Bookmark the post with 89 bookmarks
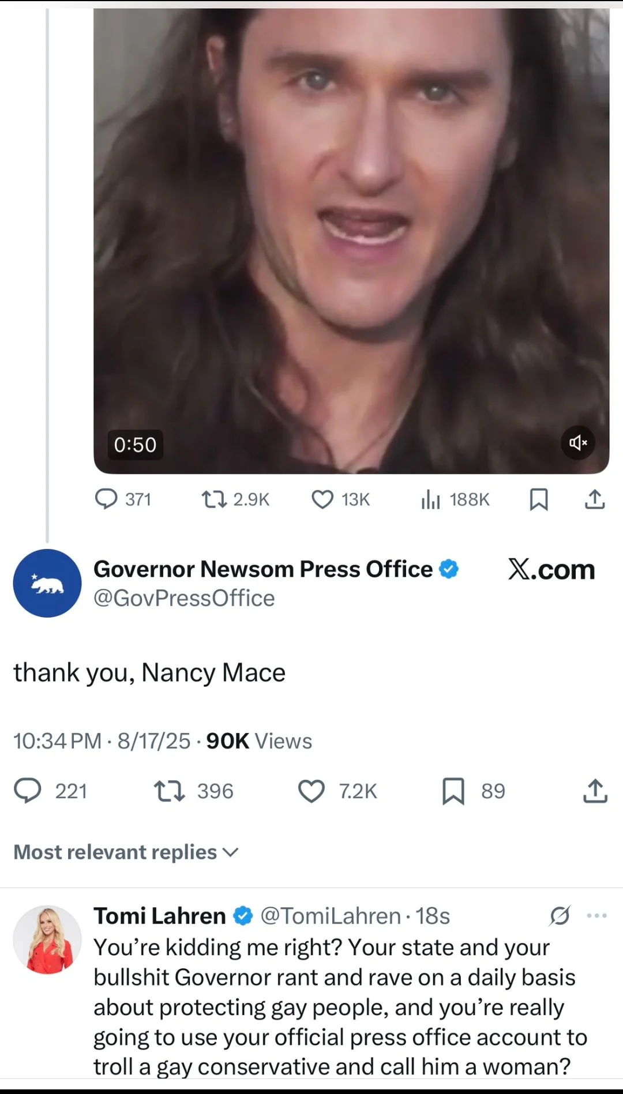The image size is (623, 1094). pyautogui.click(x=473, y=791)
